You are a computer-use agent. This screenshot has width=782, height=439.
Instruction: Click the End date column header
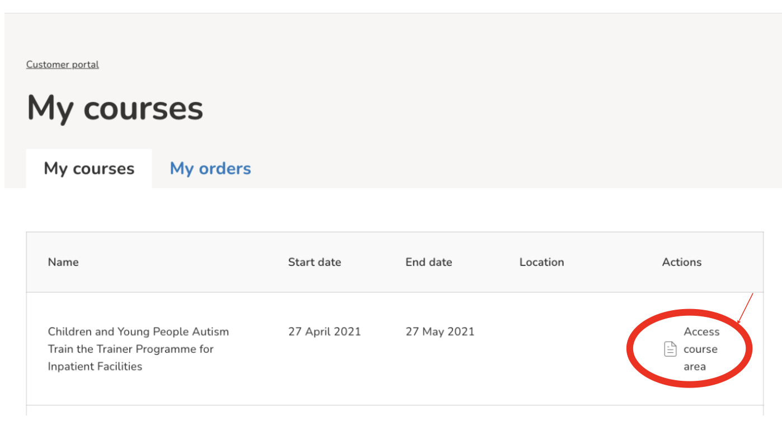point(428,262)
